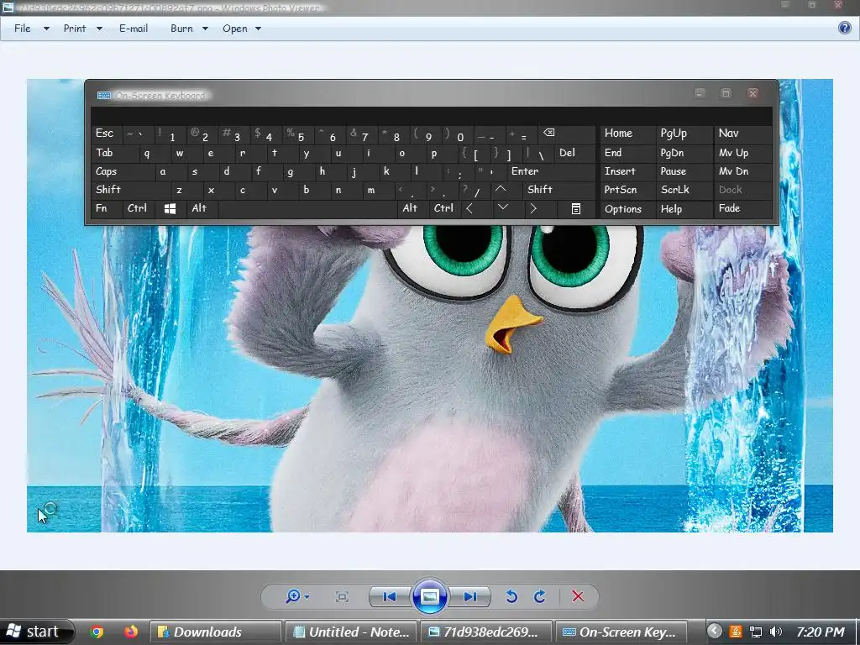The height and width of the screenshot is (645, 860).
Task: Rotate the photo clockwise
Action: tap(540, 596)
